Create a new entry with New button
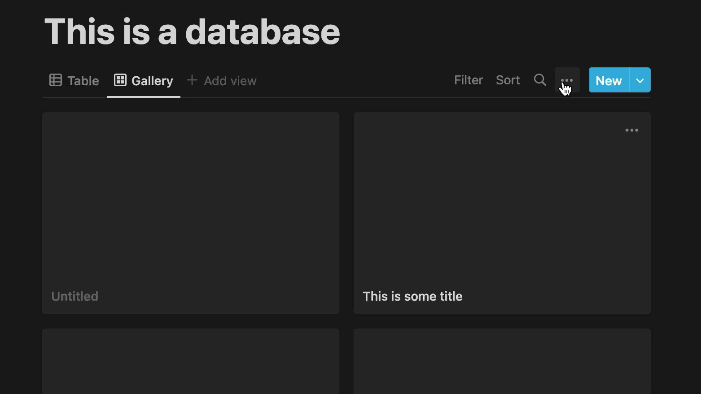The height and width of the screenshot is (394, 701). pyautogui.click(x=609, y=80)
